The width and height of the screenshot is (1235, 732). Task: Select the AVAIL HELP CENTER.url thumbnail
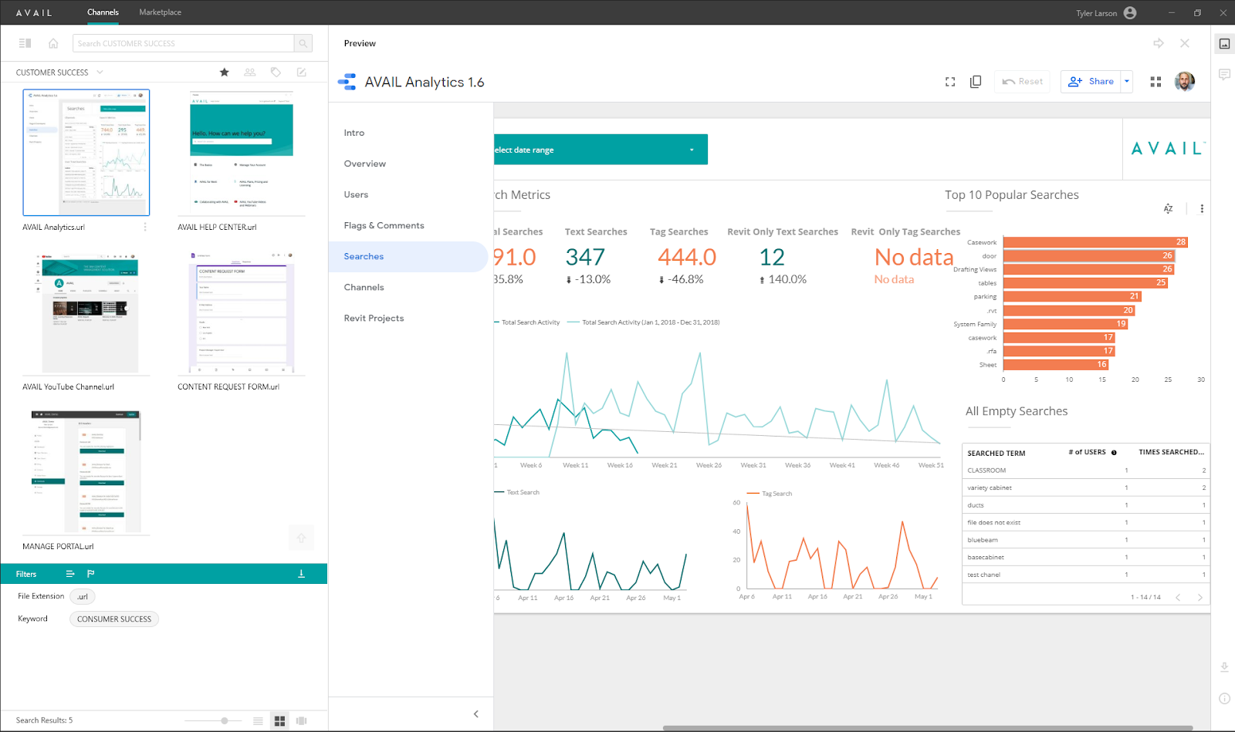pos(242,153)
